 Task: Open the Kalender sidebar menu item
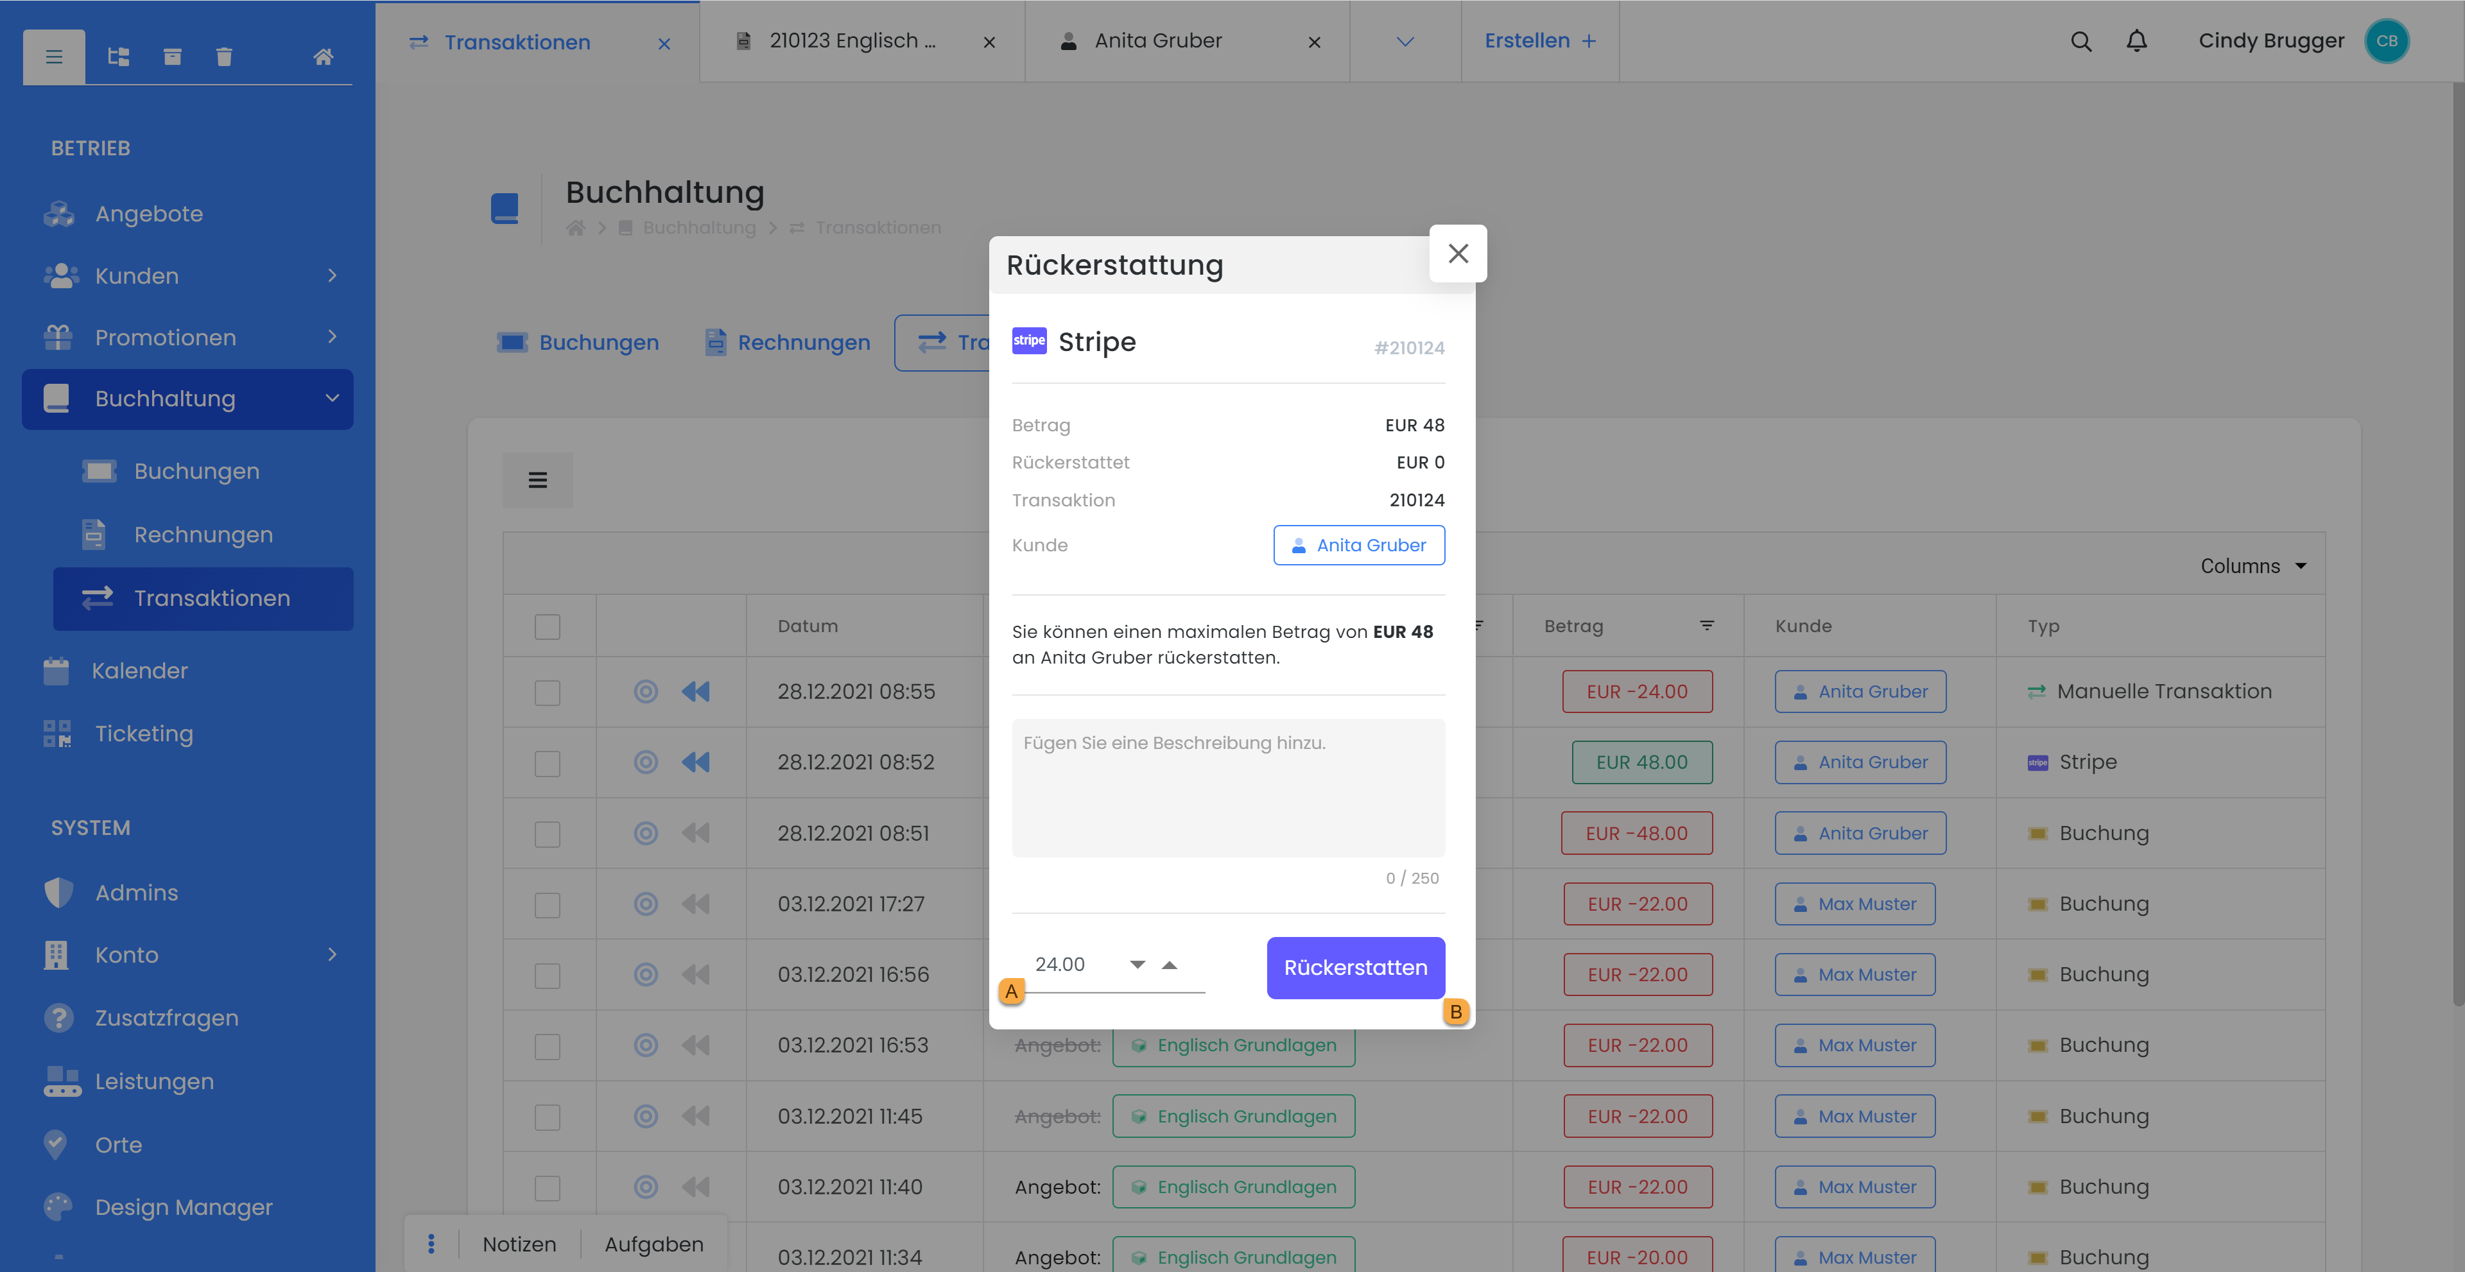[x=140, y=671]
